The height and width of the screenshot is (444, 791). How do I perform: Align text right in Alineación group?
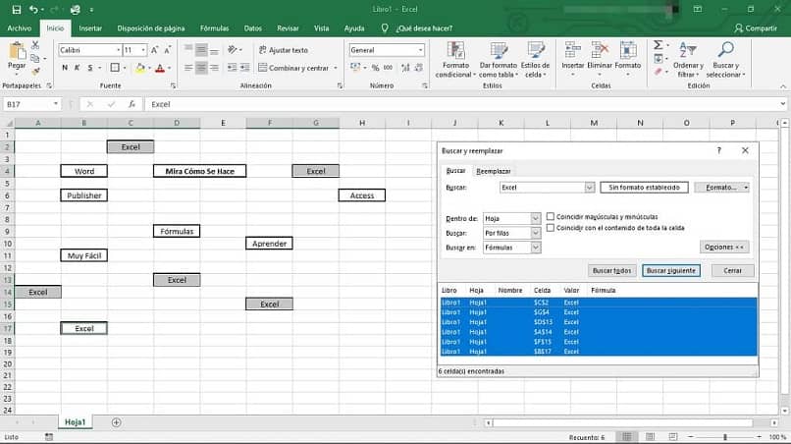pos(214,68)
